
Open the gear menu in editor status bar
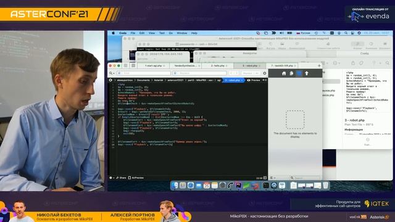click(111, 178)
